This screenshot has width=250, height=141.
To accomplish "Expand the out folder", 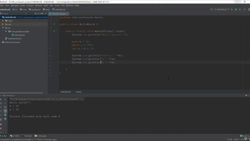I will click(x=3, y=24).
